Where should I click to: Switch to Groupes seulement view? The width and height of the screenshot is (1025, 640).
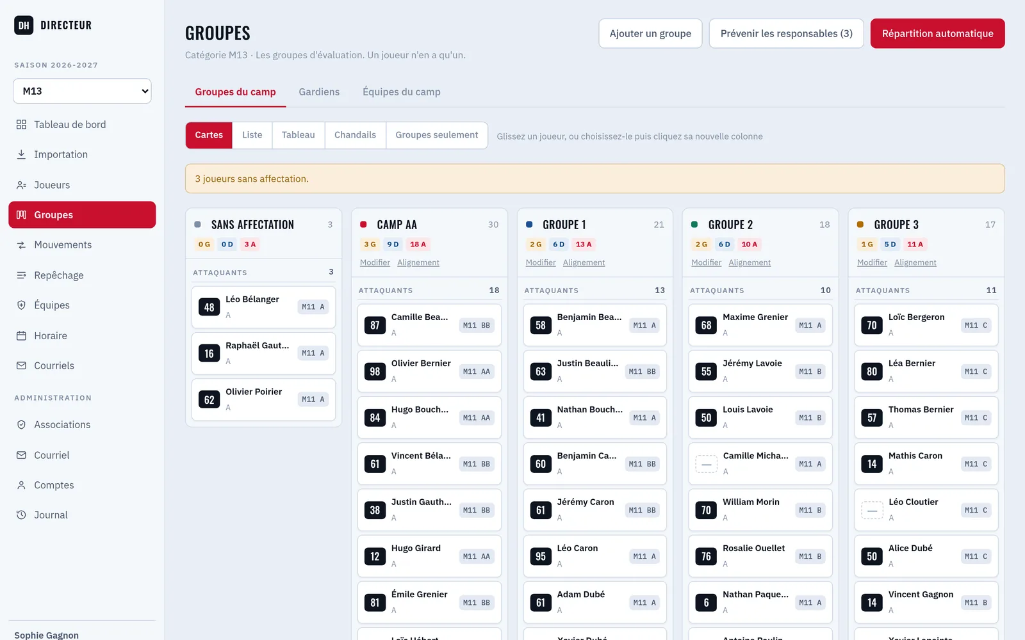coord(437,135)
